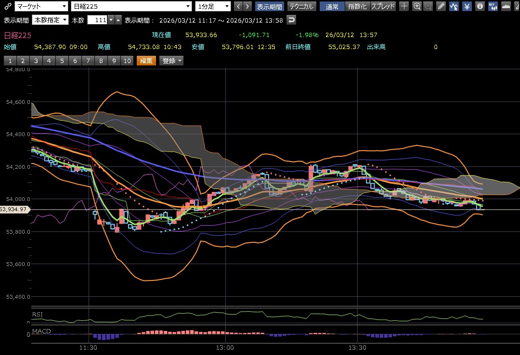Select the pencil drawing tool
This screenshot has width=520, height=355.
[x=441, y=6]
